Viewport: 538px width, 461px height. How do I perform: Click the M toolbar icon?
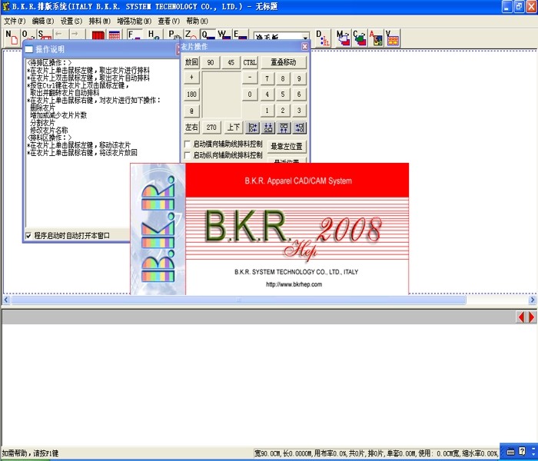[x=343, y=38]
